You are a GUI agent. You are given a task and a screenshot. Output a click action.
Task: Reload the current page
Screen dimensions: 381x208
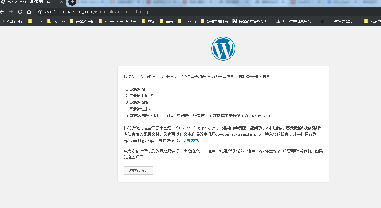[x=20, y=12]
